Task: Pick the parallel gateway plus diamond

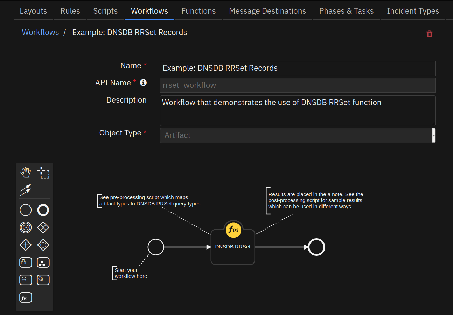Action: pyautogui.click(x=26, y=245)
